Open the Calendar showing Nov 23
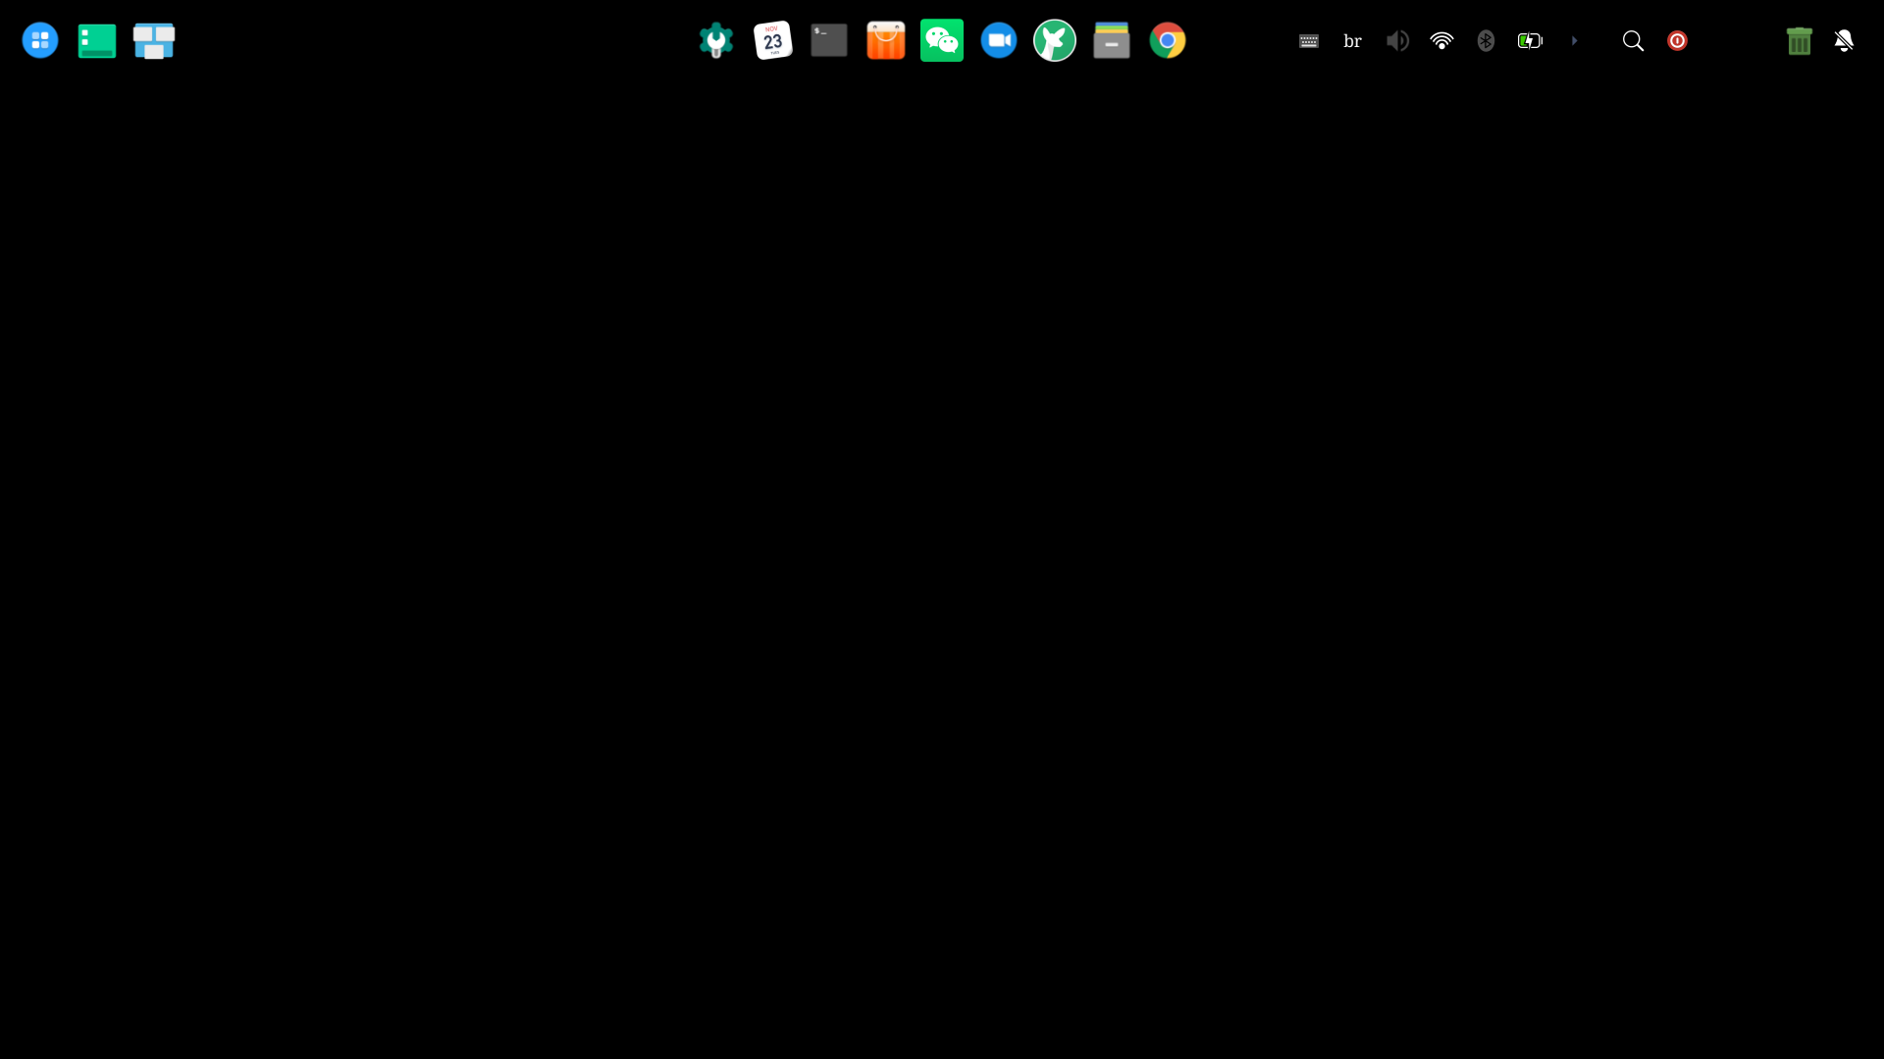The height and width of the screenshot is (1059, 1884). [773, 40]
